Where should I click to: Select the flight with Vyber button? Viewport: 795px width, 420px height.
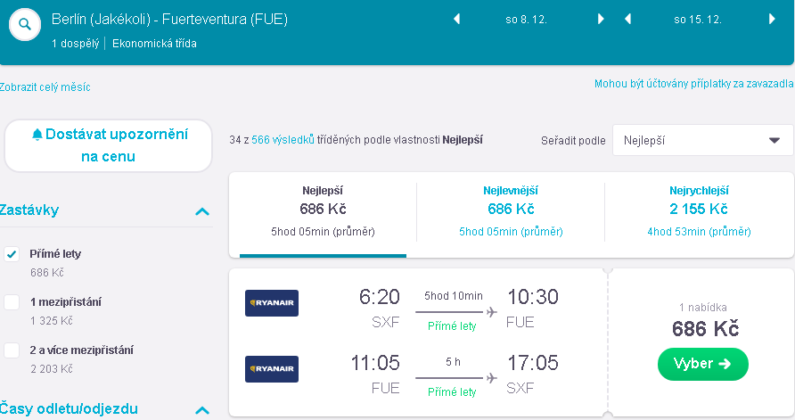(702, 364)
